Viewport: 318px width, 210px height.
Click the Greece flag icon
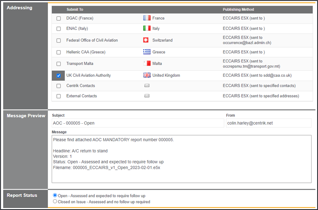pyautogui.click(x=147, y=52)
